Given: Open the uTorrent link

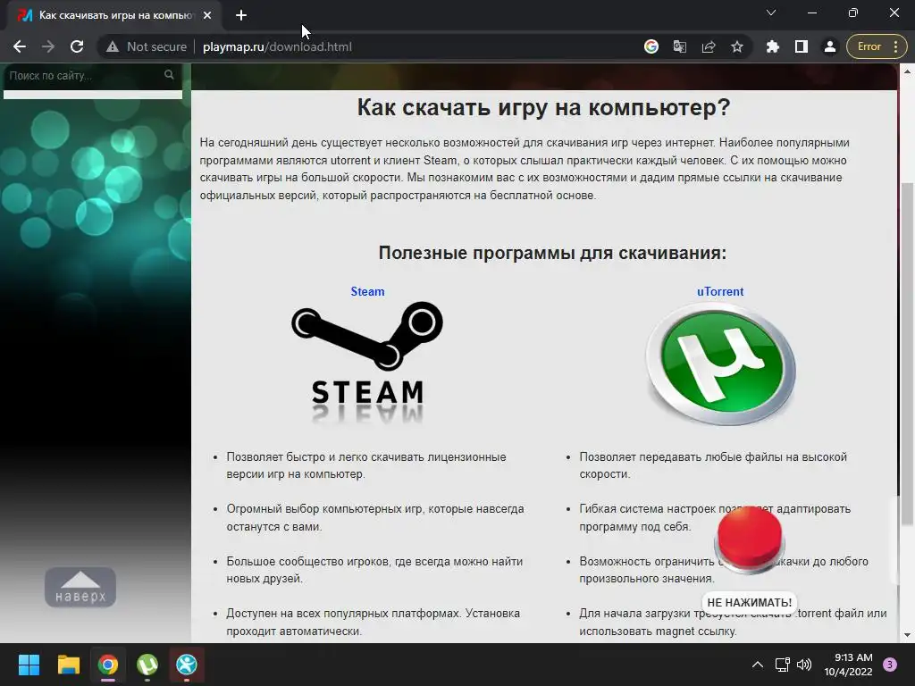Looking at the screenshot, I should pos(720,291).
